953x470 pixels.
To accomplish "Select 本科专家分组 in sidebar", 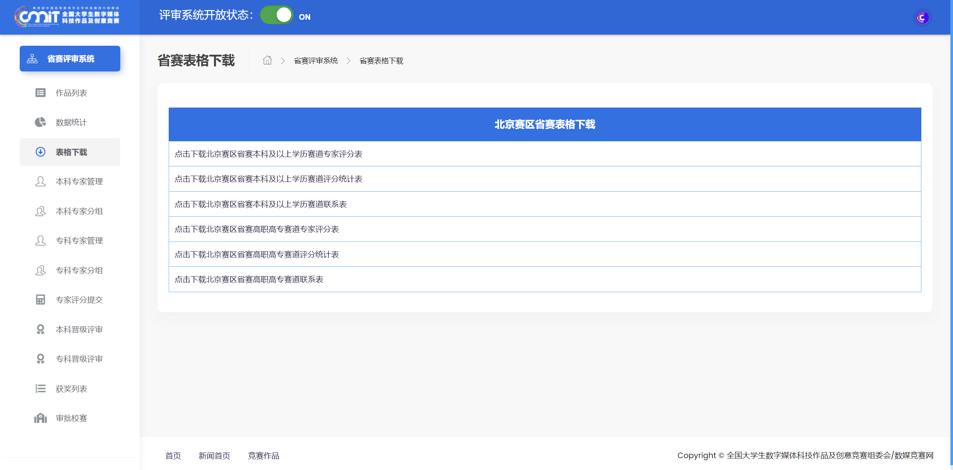I will click(79, 211).
